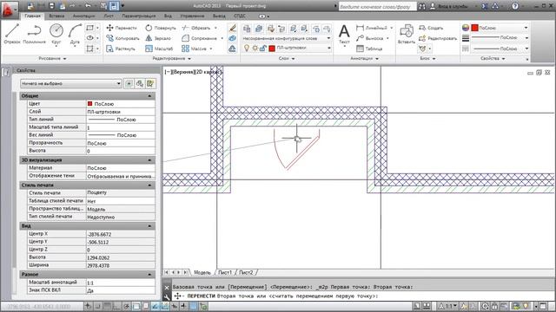Toggle the polar tracking status bar button
Viewport: 556px width, 312px height.
(127, 306)
